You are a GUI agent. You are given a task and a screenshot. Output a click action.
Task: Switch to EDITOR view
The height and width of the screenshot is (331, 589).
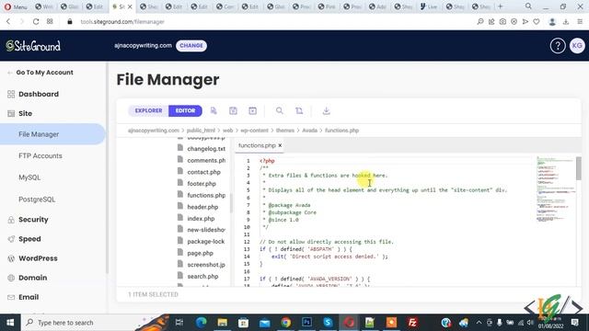[x=185, y=110]
